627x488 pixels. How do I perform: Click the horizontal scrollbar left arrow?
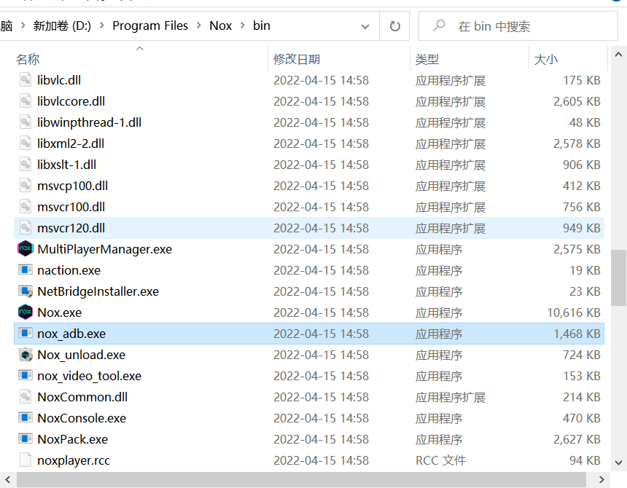point(7,479)
